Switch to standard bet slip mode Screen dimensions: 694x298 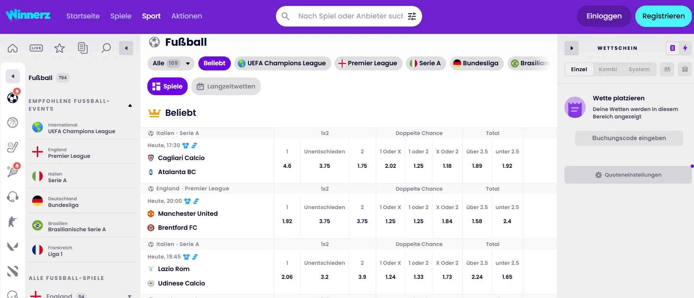[x=673, y=48]
